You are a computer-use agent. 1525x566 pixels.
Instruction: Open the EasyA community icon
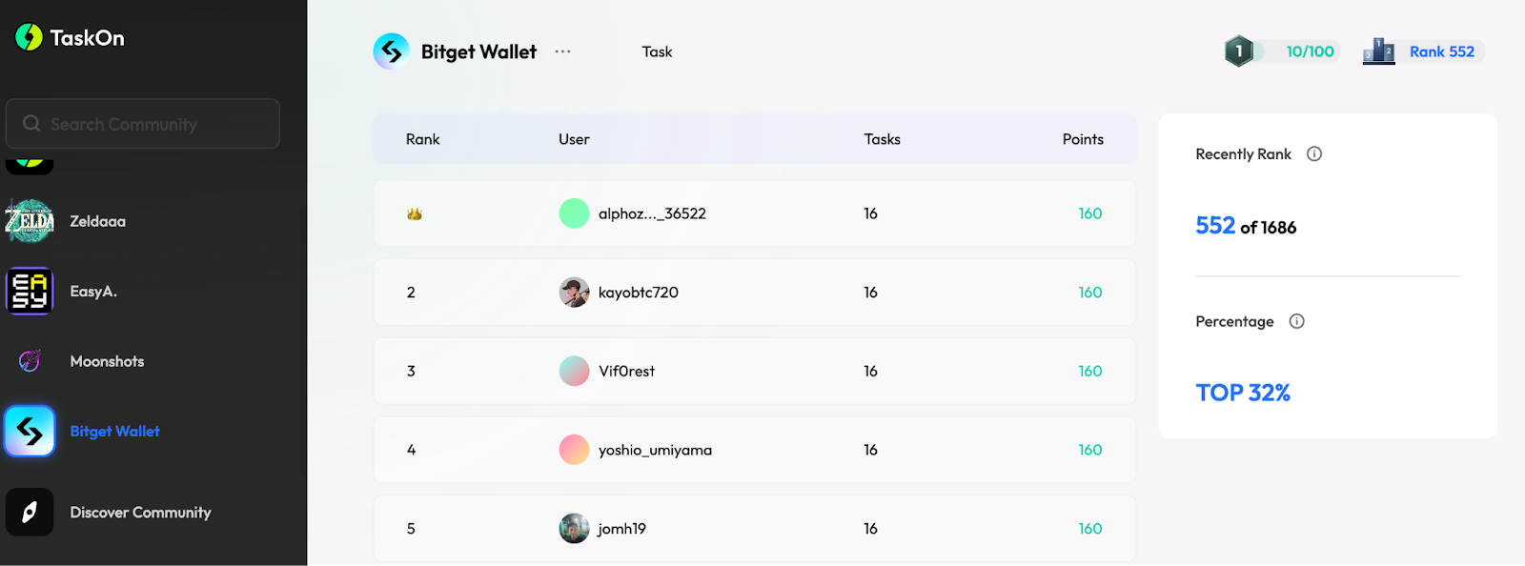[30, 292]
